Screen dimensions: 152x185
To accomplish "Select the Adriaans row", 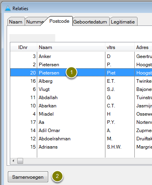I will pyautogui.click(x=81, y=147).
